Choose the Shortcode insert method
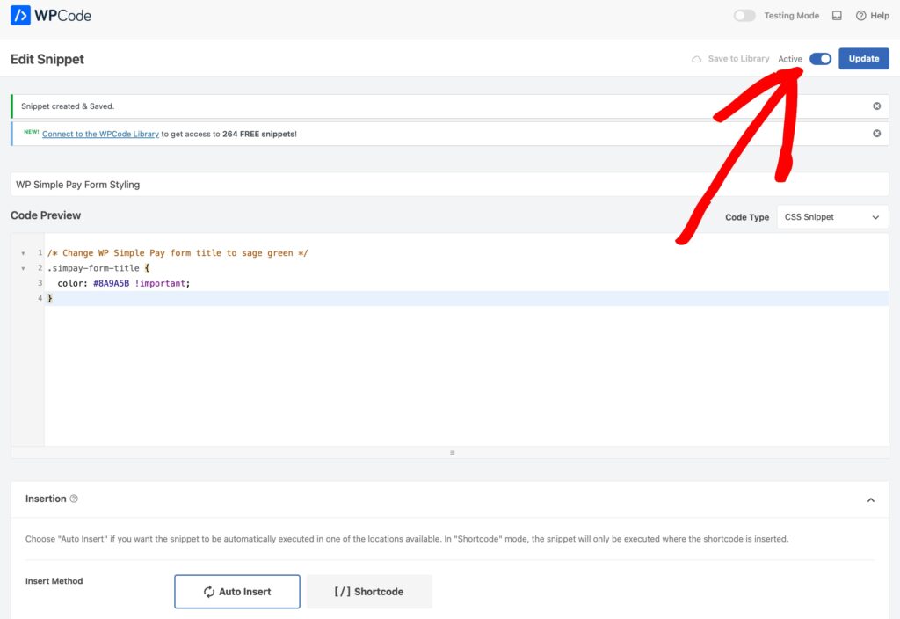Image resolution: width=900 pixels, height=619 pixels. click(369, 592)
